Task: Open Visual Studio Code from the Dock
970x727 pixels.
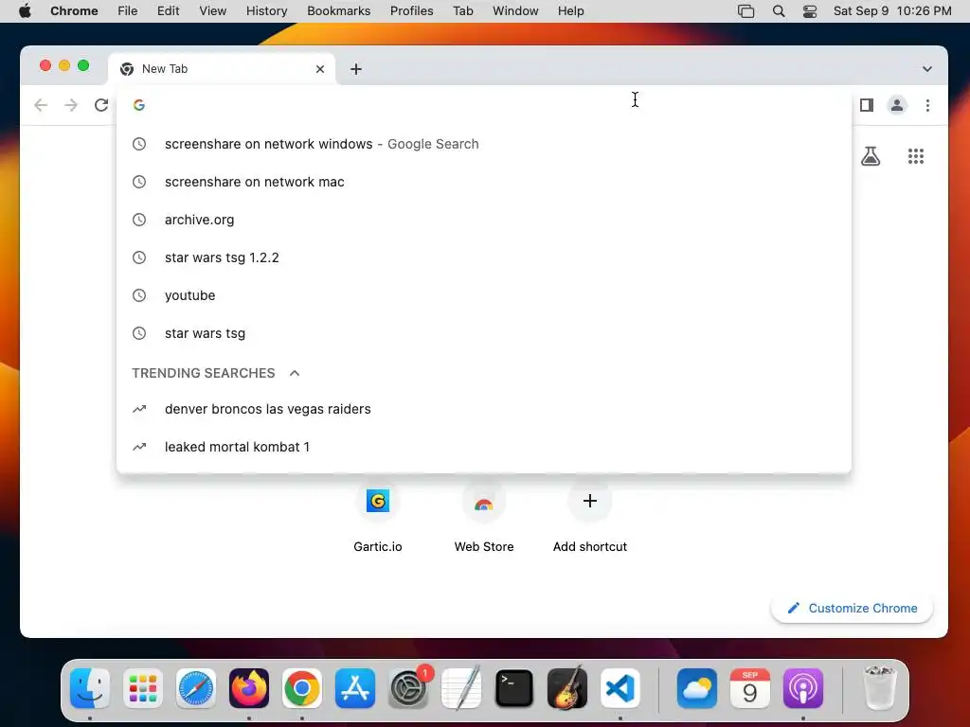Action: [x=620, y=688]
